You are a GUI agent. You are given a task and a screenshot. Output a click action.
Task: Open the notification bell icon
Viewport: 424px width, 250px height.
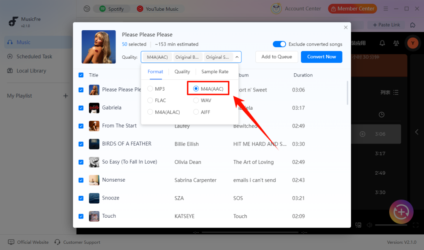tap(382, 43)
